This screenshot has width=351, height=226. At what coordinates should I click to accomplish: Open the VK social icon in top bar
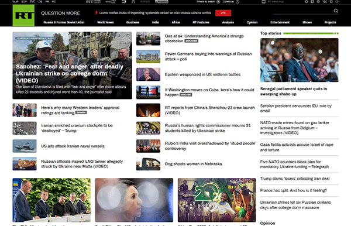(325, 2)
